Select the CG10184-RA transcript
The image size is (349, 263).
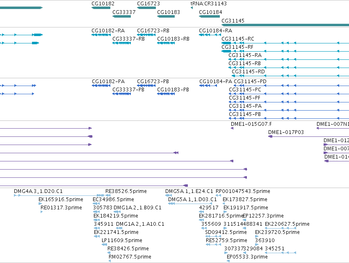point(210,35)
